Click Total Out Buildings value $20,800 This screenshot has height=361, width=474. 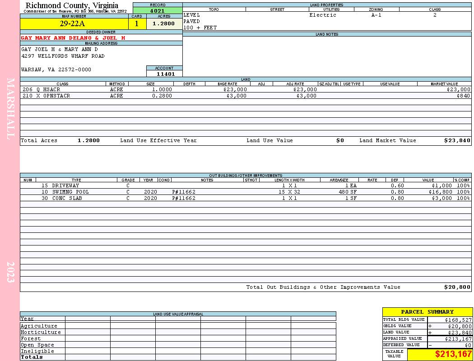pyautogui.click(x=457, y=287)
